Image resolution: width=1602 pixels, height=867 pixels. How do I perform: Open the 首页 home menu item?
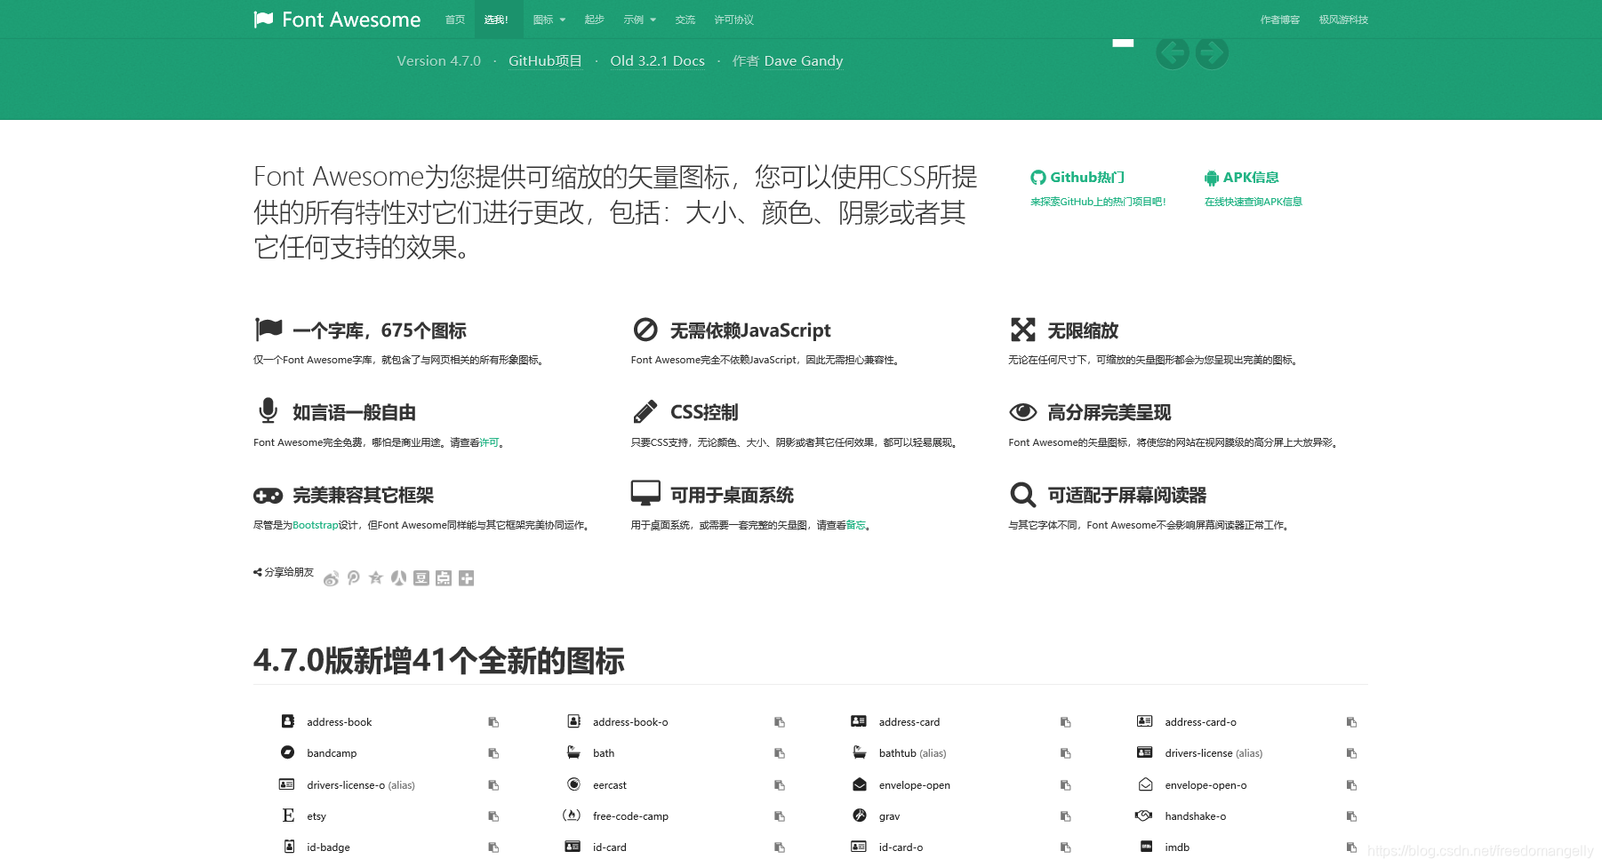point(455,20)
